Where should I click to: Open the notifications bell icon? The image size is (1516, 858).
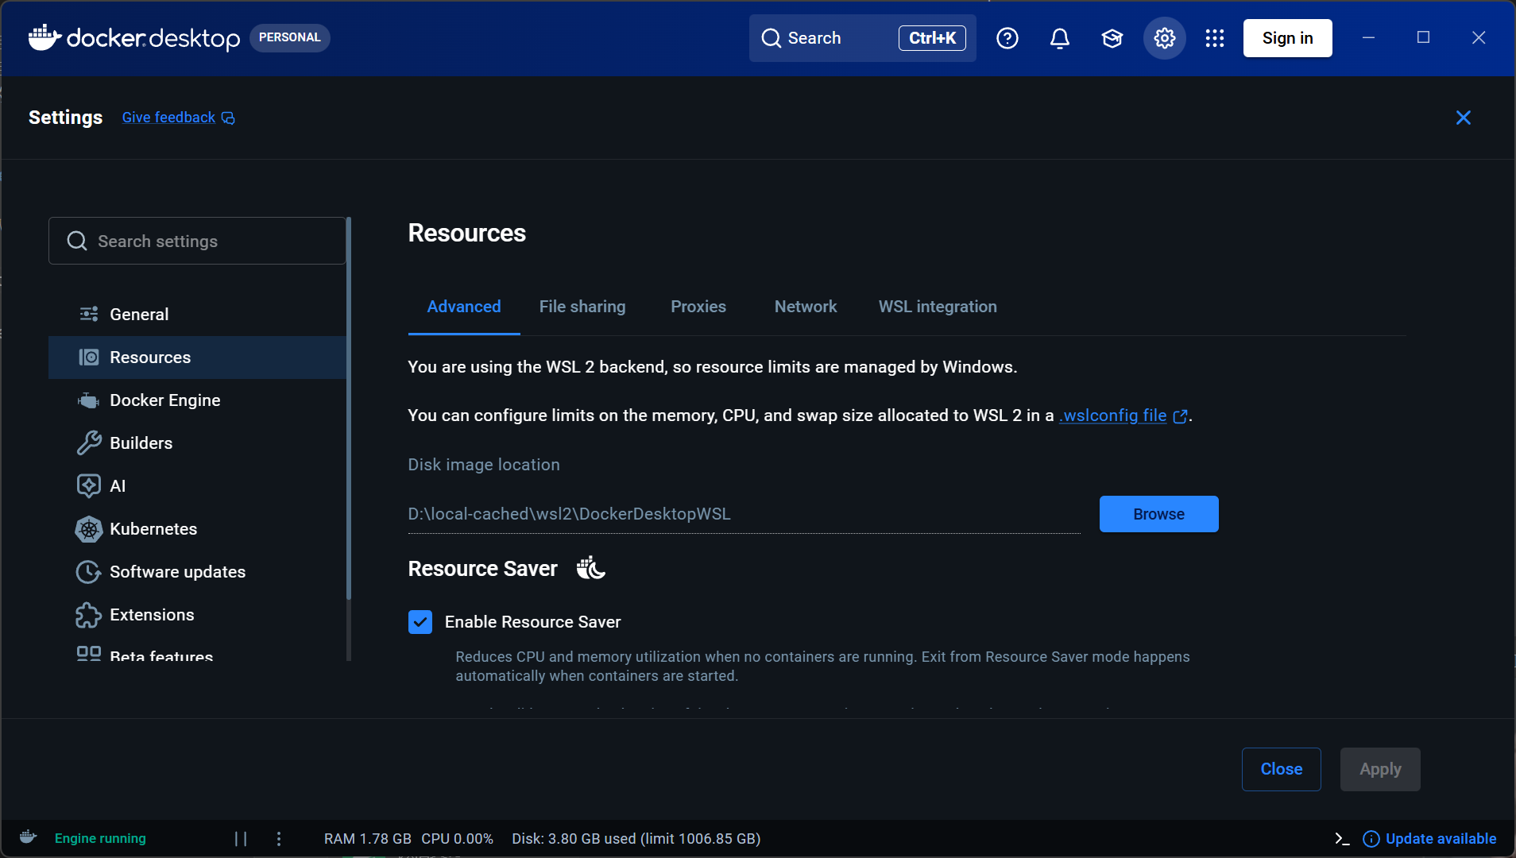tap(1060, 38)
